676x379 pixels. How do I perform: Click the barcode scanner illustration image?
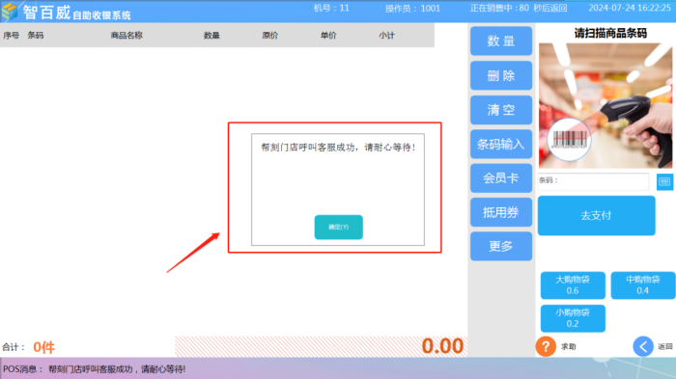[x=606, y=105]
